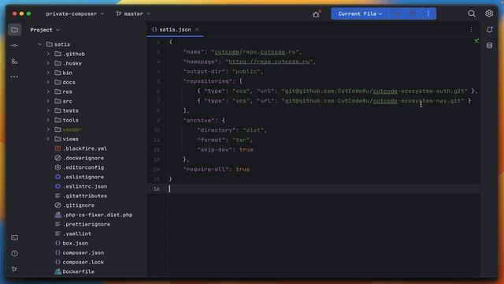504x284 pixels.
Task: Click the ecosystem-nav.git repository URL
Action: click(x=372, y=100)
